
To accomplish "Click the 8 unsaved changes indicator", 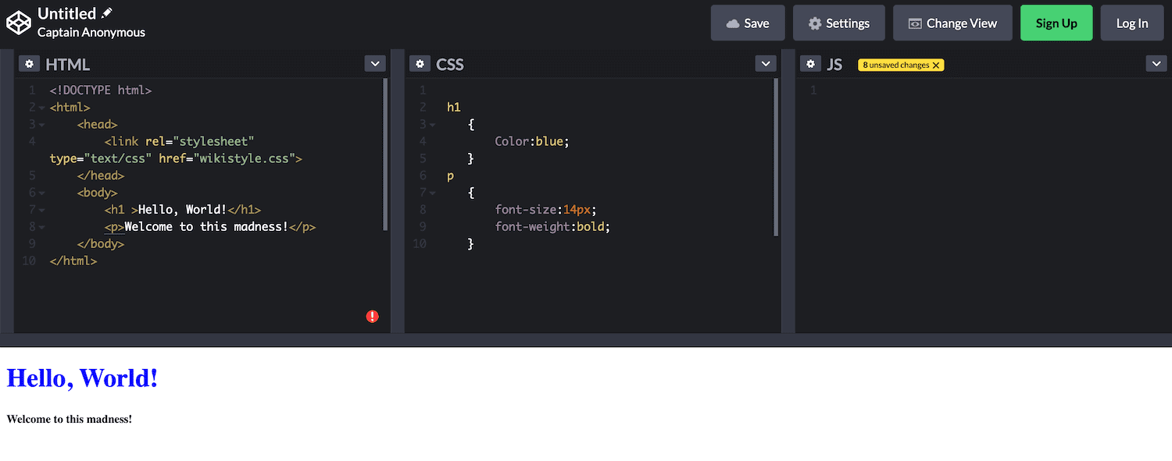I will [895, 65].
